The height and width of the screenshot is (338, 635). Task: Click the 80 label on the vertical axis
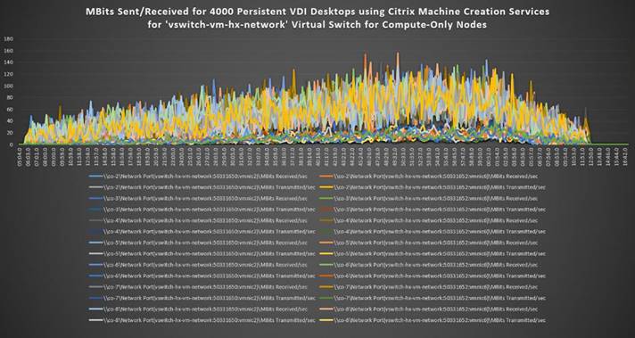tap(10, 97)
